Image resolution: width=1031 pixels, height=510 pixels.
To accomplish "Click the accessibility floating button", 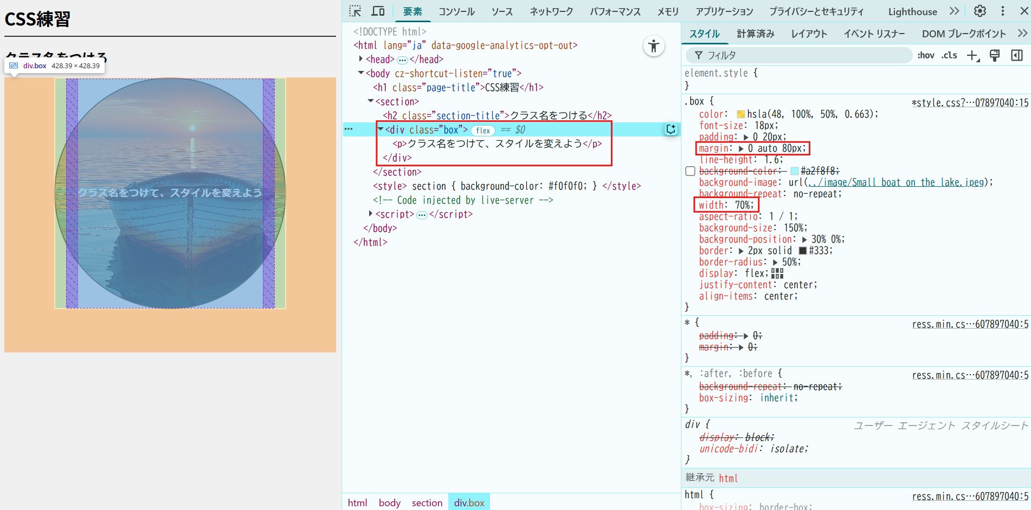I will (x=654, y=46).
